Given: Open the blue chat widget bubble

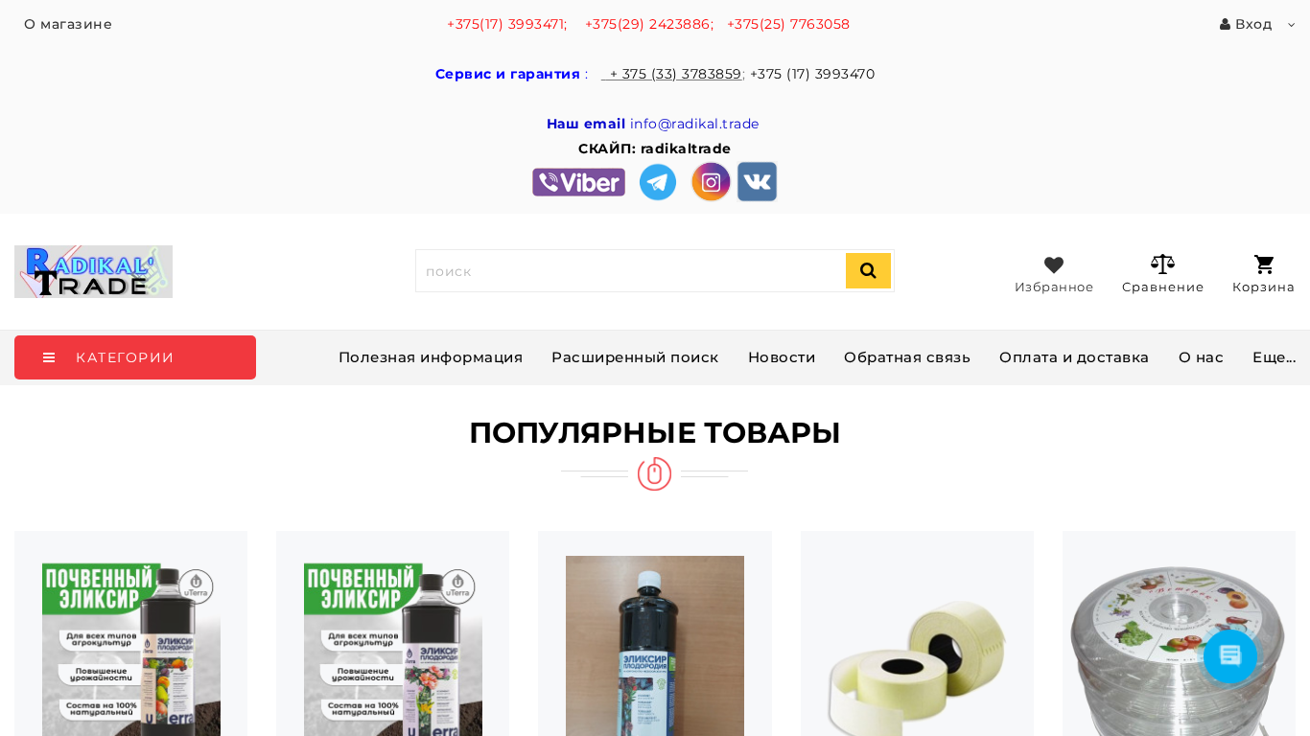Looking at the screenshot, I should click(x=1230, y=656).
